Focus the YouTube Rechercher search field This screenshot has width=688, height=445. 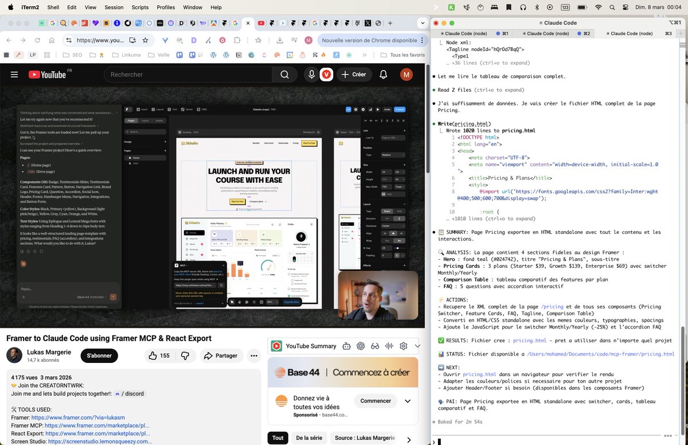point(188,75)
